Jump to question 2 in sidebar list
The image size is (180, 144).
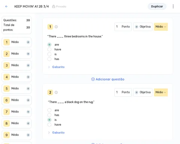click(x=16, y=54)
